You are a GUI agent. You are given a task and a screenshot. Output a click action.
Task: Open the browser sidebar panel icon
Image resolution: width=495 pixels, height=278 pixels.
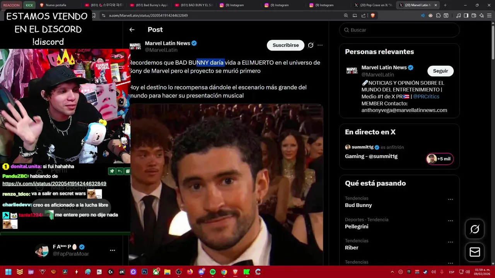point(466,15)
